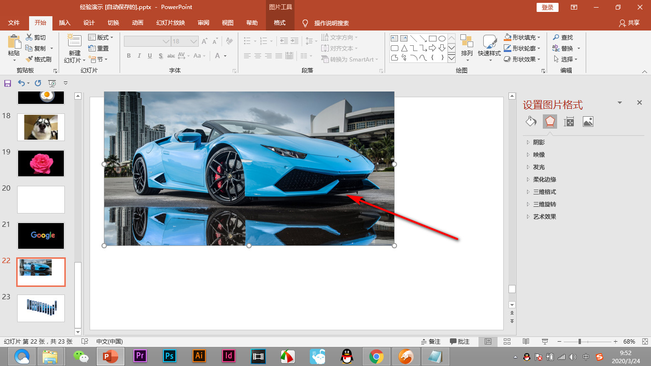
Task: Open the 插入 (Insert) ribbon tab
Action: pyautogui.click(x=64, y=23)
